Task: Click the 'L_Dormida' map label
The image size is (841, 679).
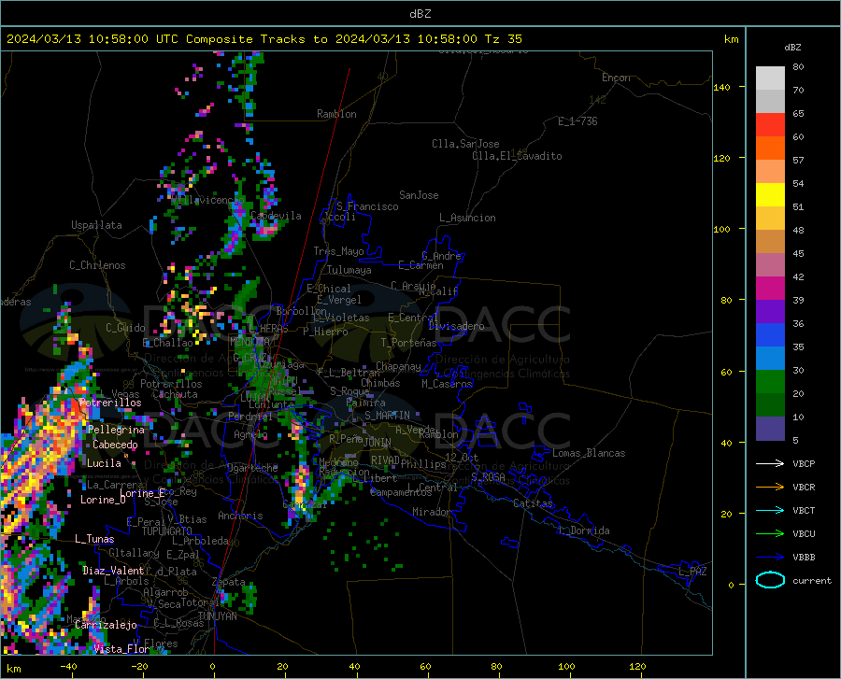Action: (583, 530)
